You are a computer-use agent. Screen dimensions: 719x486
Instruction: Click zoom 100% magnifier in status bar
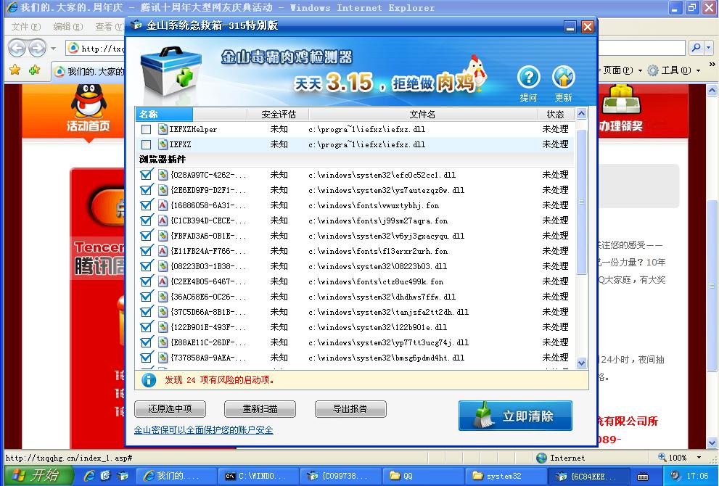pos(662,457)
